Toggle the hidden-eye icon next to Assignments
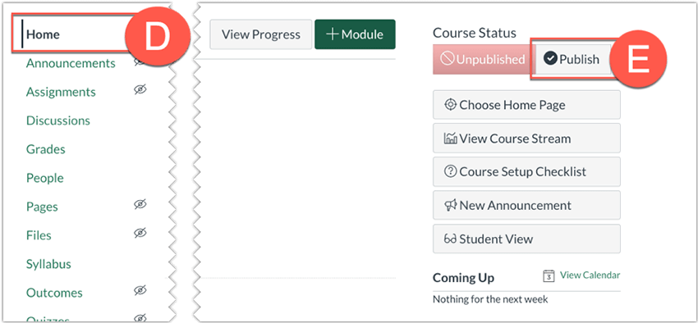 click(x=140, y=90)
